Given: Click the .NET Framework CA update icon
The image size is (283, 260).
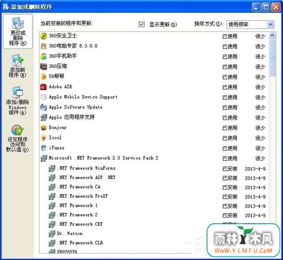Looking at the screenshot, I should [x=52, y=187].
